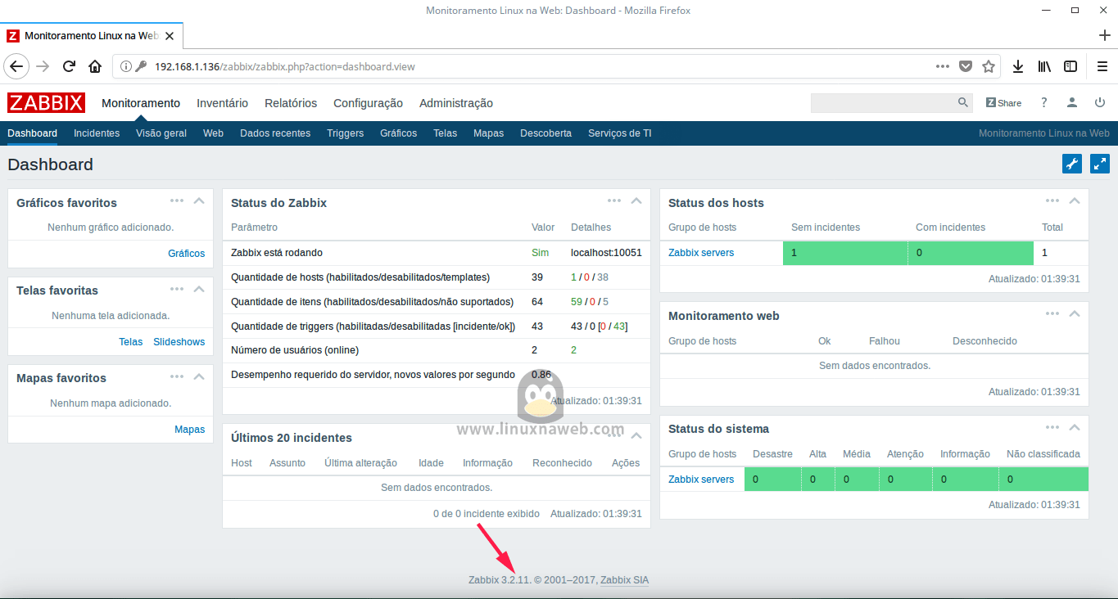
Task: Open Zabbix help question mark
Action: [x=1043, y=103]
